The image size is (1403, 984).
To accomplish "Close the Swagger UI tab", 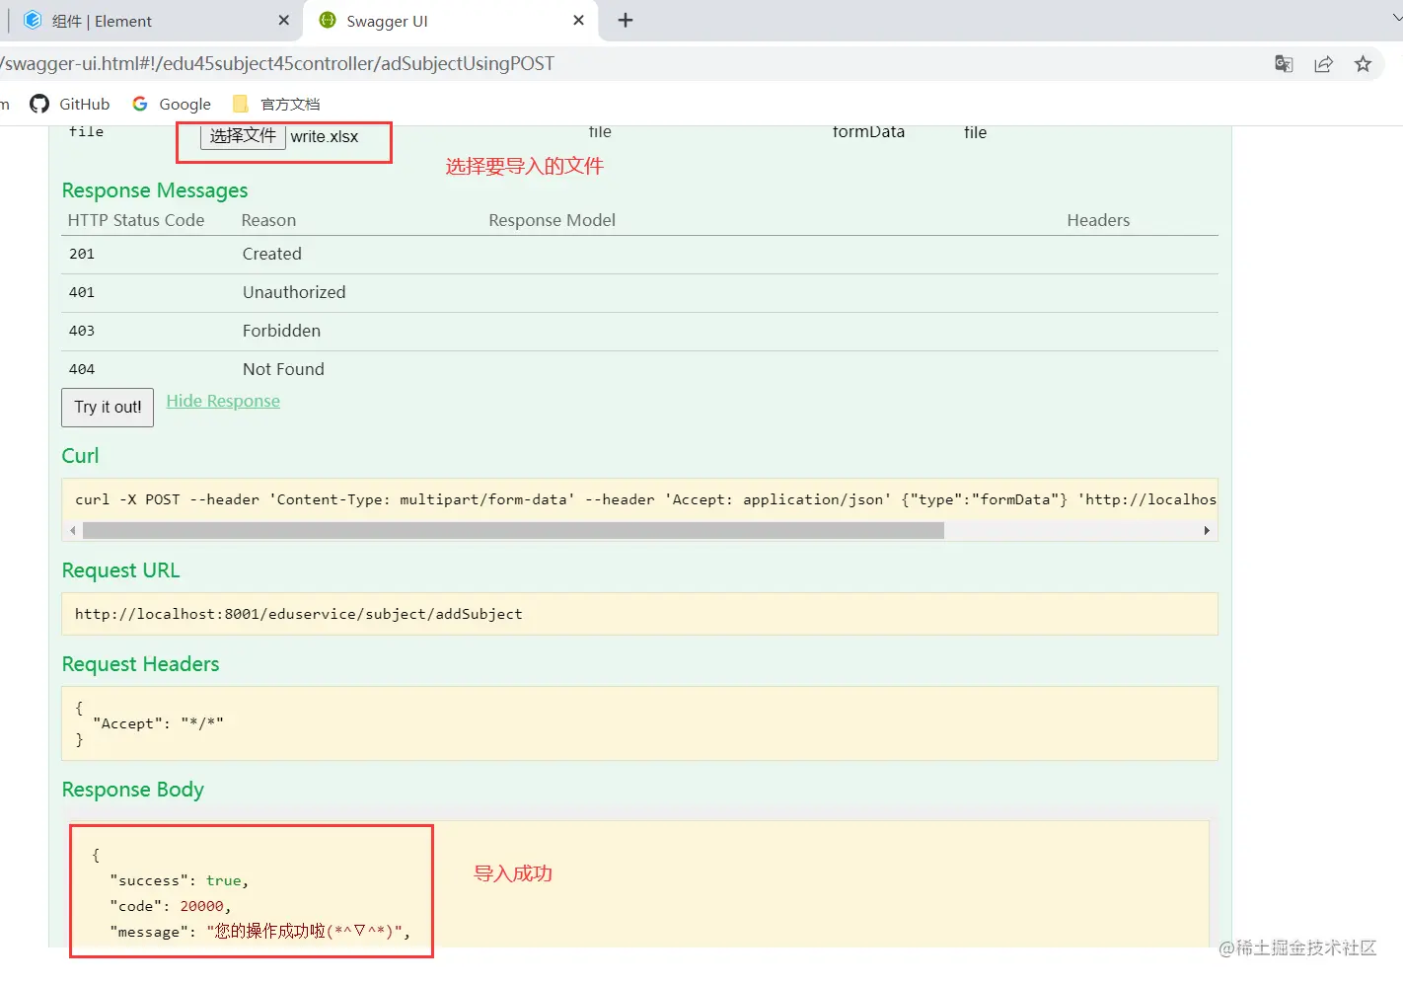I will click(x=578, y=21).
